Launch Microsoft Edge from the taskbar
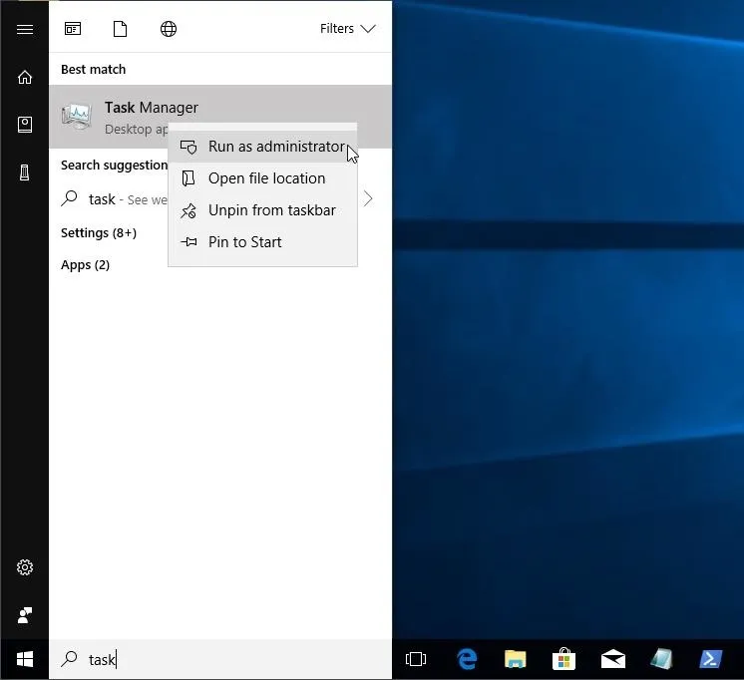The height and width of the screenshot is (680, 744). [x=467, y=659]
